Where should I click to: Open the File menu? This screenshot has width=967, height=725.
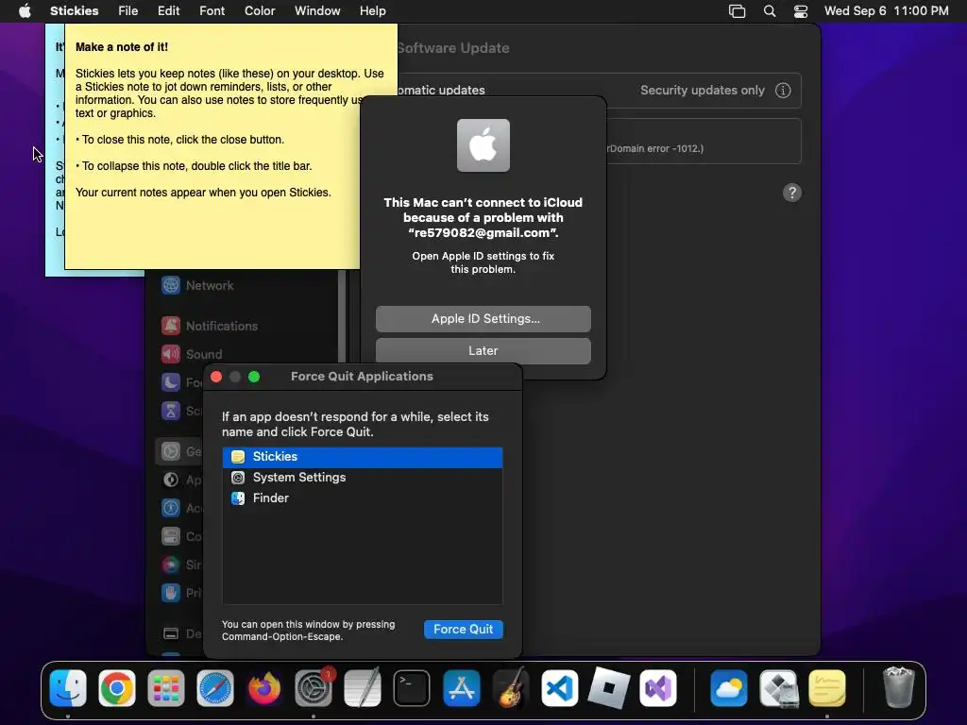(127, 10)
